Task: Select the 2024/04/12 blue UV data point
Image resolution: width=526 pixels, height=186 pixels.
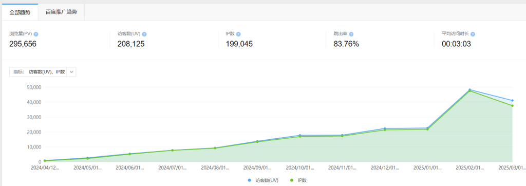Action: [x=45, y=160]
